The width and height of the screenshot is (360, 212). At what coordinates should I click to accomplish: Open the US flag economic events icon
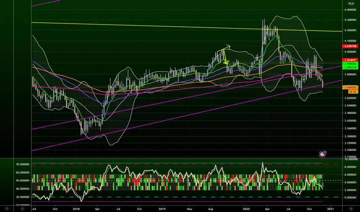[323, 154]
